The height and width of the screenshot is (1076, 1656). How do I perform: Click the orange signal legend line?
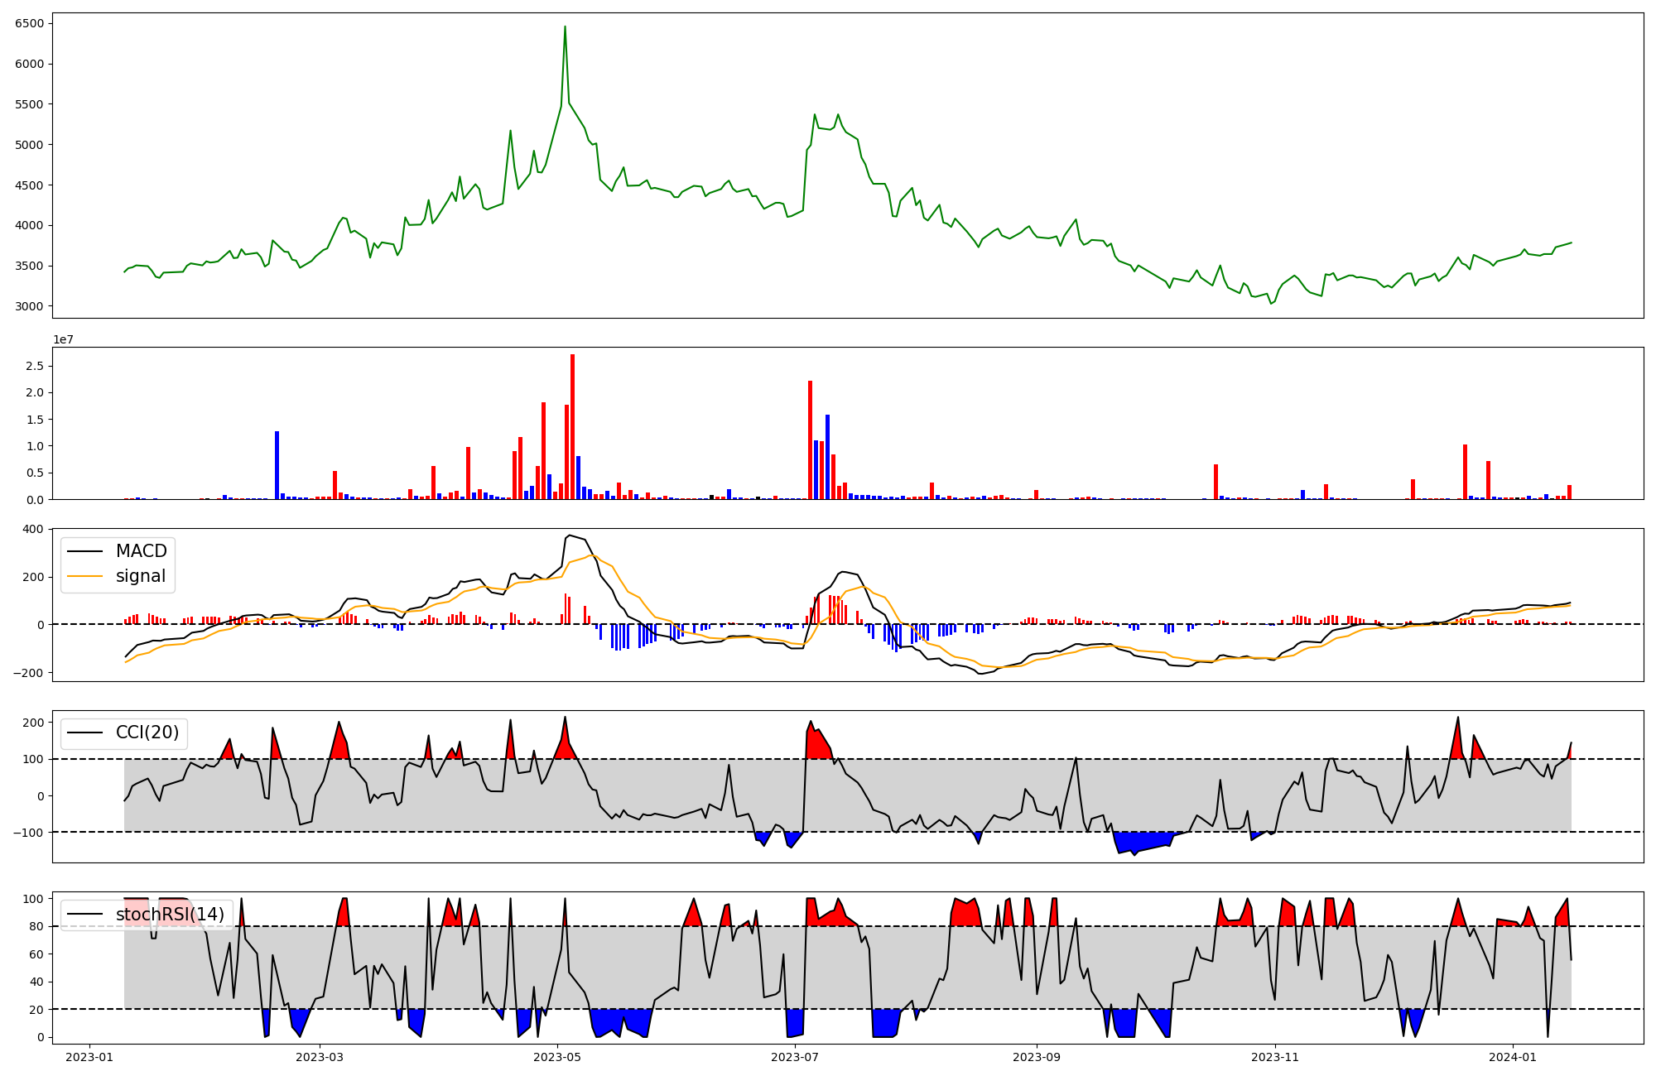(x=84, y=576)
